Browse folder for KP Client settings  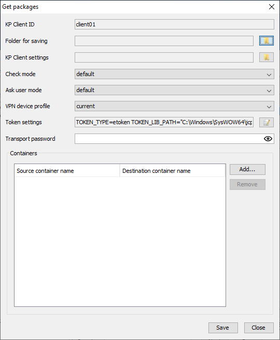tap(267, 57)
